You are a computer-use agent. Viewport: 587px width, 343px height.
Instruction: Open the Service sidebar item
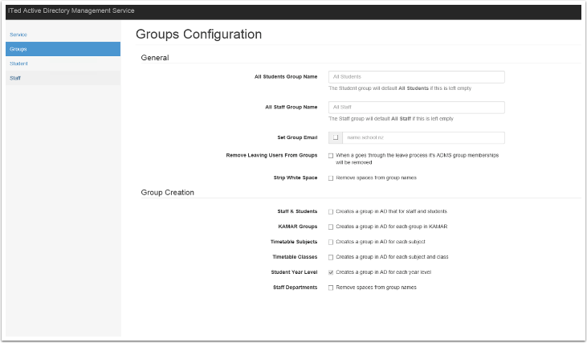(18, 35)
